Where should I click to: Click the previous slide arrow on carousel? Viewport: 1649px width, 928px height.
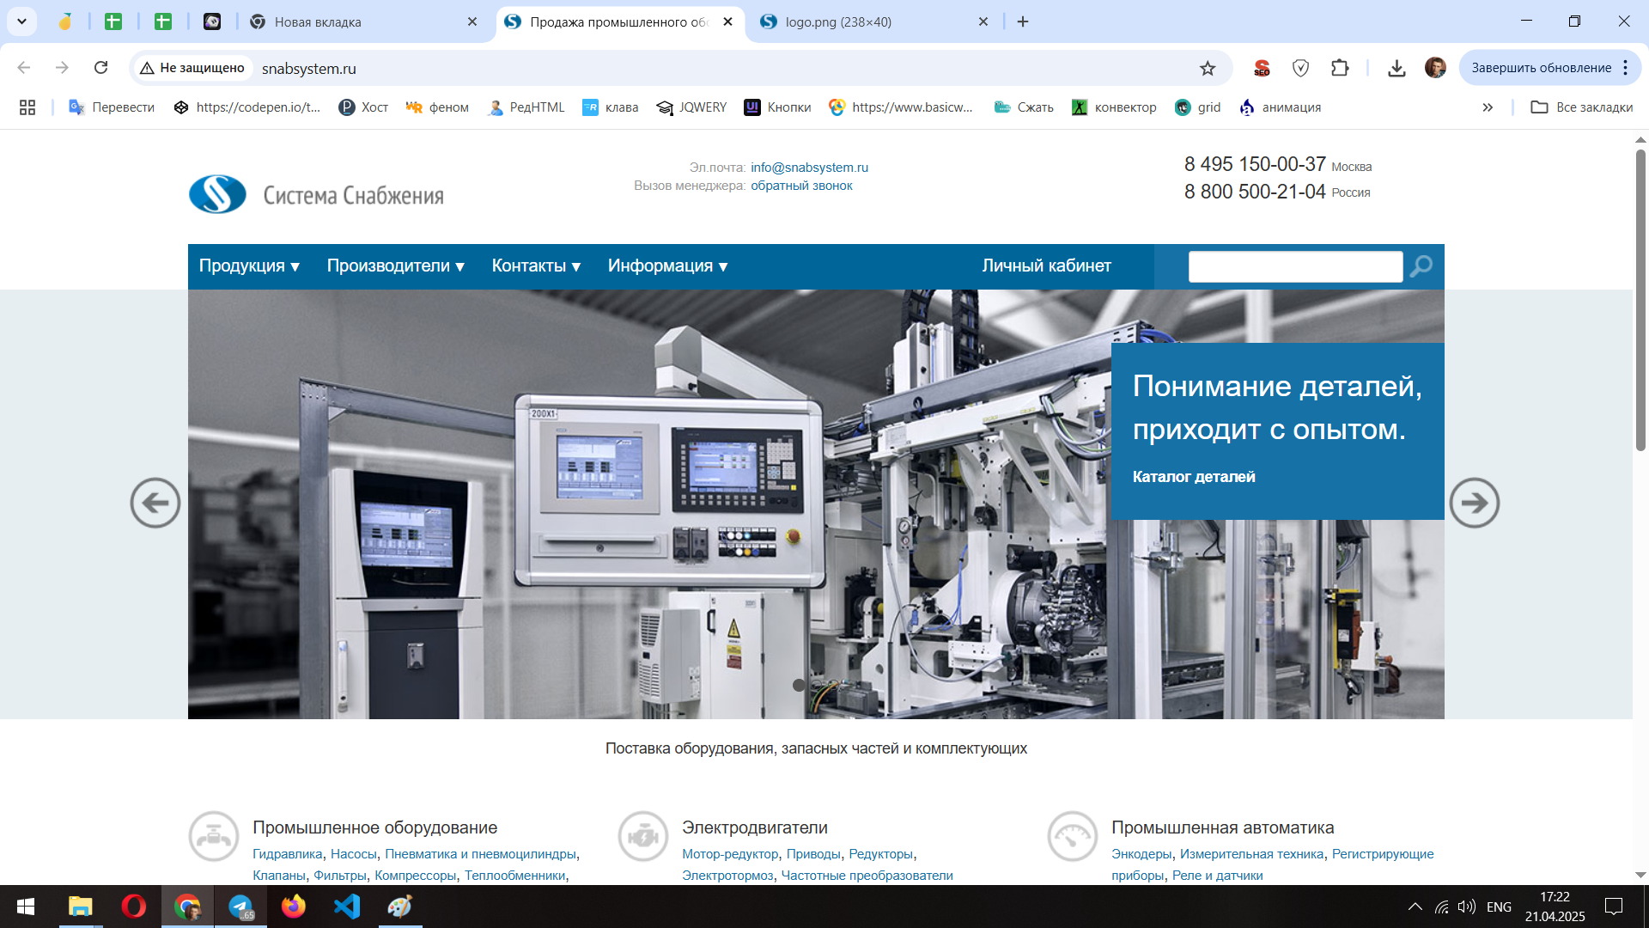(x=155, y=503)
